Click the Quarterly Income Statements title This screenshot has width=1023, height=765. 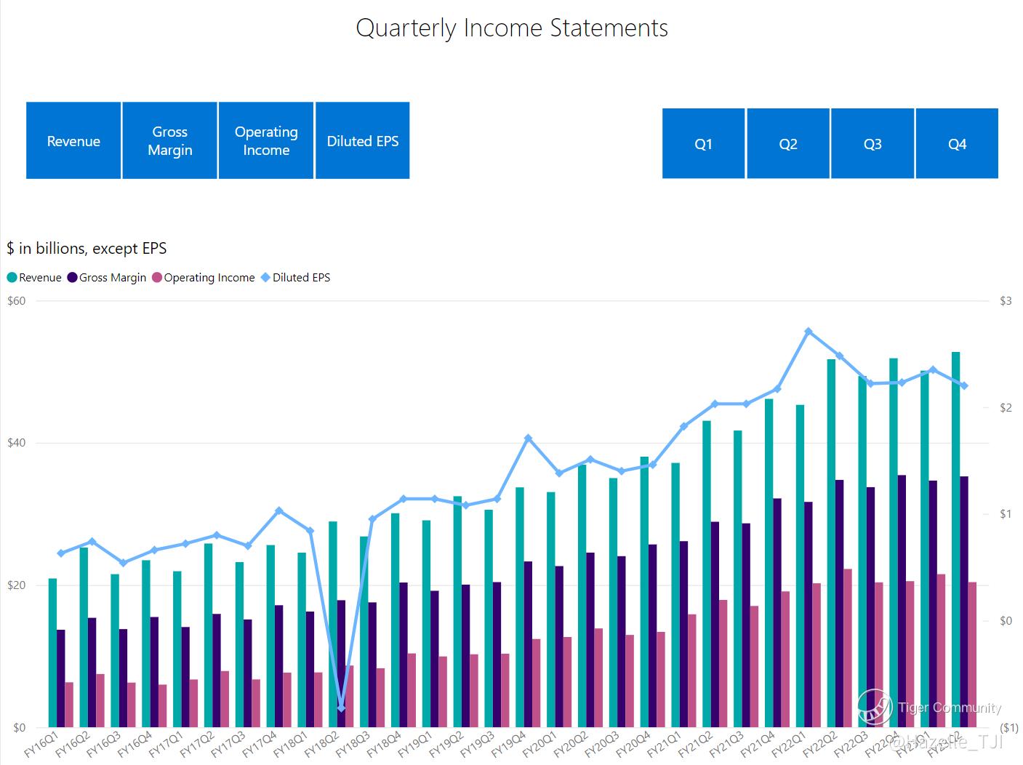pos(511,28)
